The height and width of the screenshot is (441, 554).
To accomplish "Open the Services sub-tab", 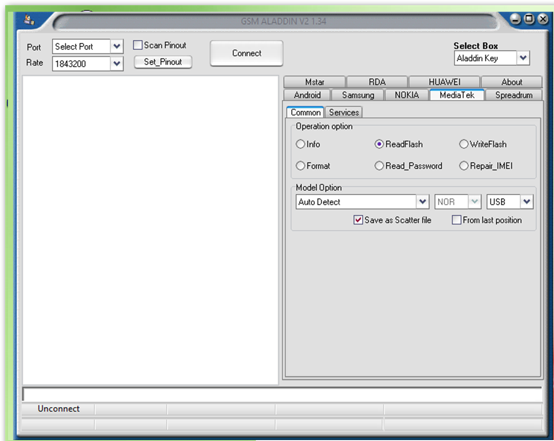I will pyautogui.click(x=344, y=113).
